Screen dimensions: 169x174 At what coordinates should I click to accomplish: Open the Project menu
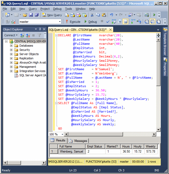[x=45, y=9]
